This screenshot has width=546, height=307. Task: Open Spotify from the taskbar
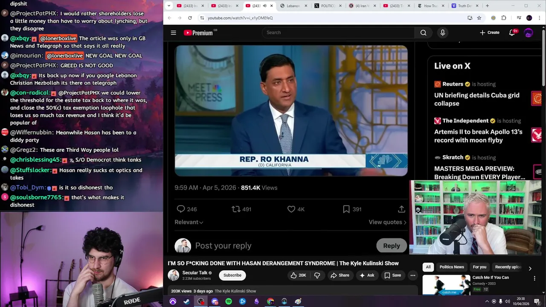click(x=229, y=301)
